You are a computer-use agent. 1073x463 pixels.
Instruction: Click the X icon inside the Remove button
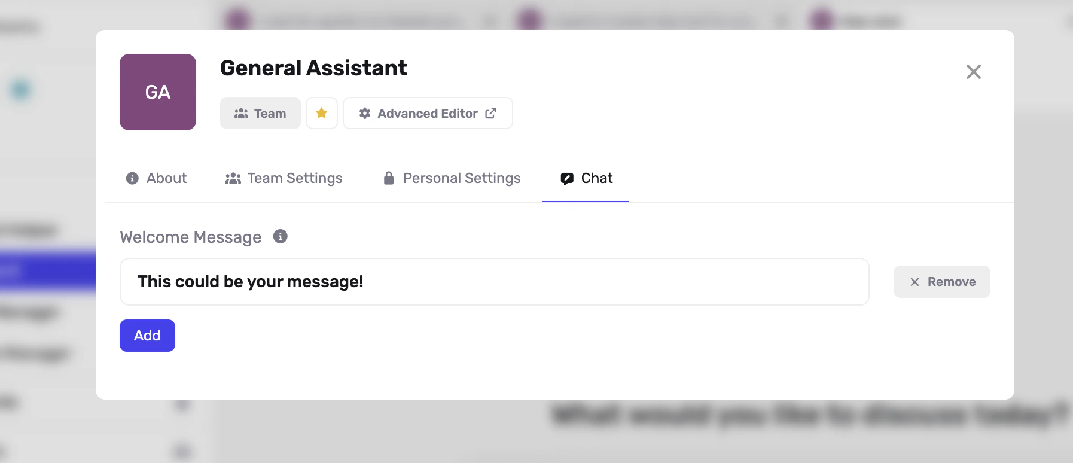pos(915,281)
